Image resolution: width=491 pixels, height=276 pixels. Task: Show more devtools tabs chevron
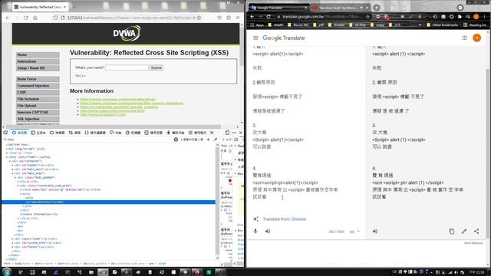coord(212,133)
